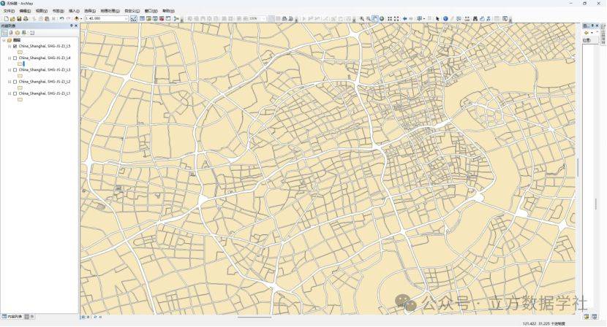Image resolution: width=607 pixels, height=327 pixels.
Task: Change the SHG-JS-ZJ_L5 layer symbol swatch
Action: 20,52
